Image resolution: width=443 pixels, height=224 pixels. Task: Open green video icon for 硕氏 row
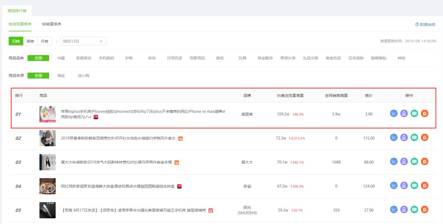[414, 209]
